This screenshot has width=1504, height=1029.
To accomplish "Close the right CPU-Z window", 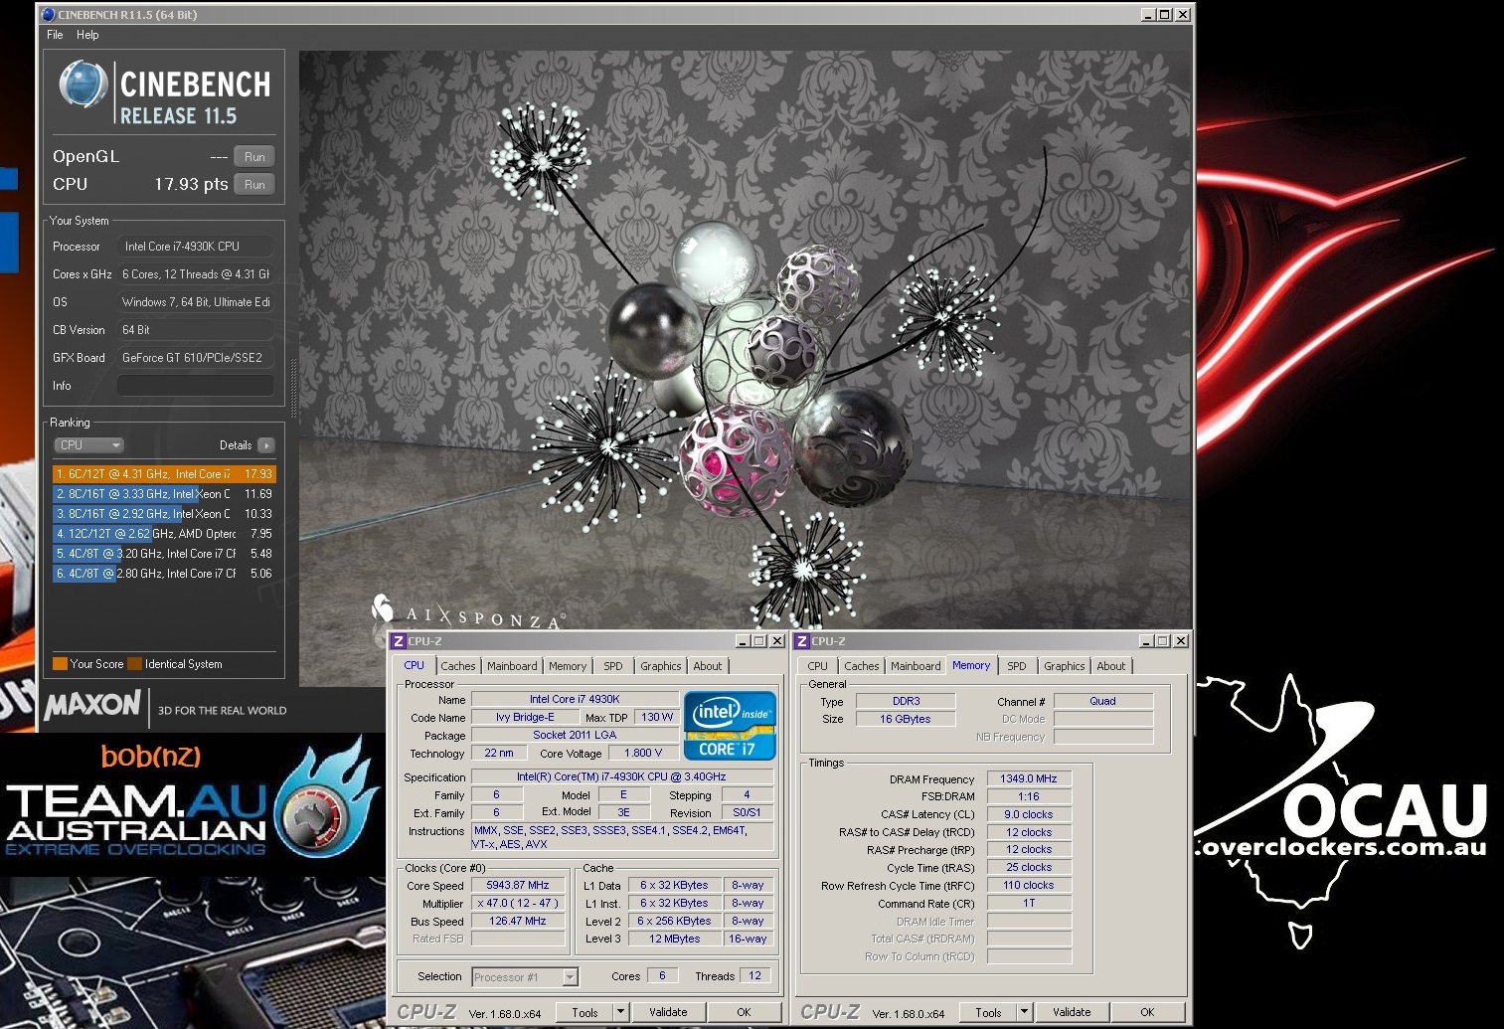I will click(x=1180, y=641).
